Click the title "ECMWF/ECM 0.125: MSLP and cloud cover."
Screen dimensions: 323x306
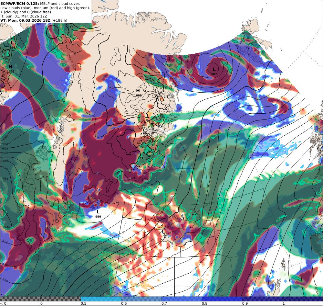(x=40, y=4)
